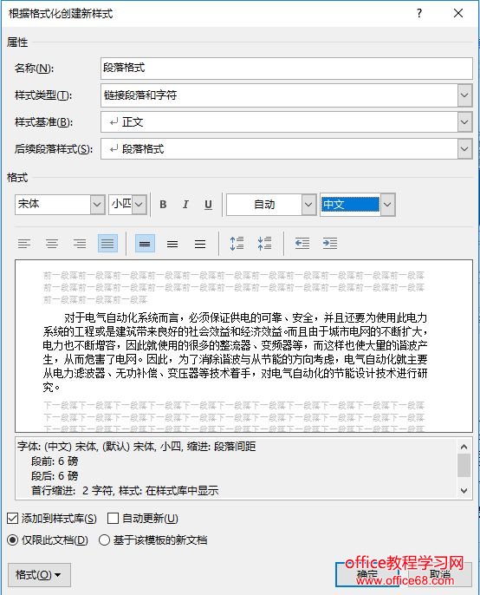
Task: Align paragraph text left
Action: click(24, 243)
